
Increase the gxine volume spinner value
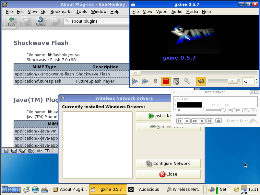tap(256, 80)
